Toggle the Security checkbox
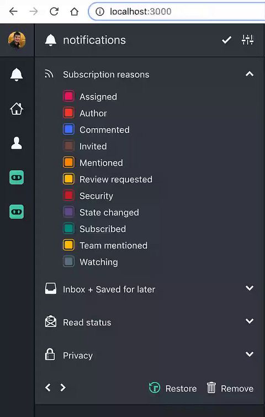 [x=68, y=196]
